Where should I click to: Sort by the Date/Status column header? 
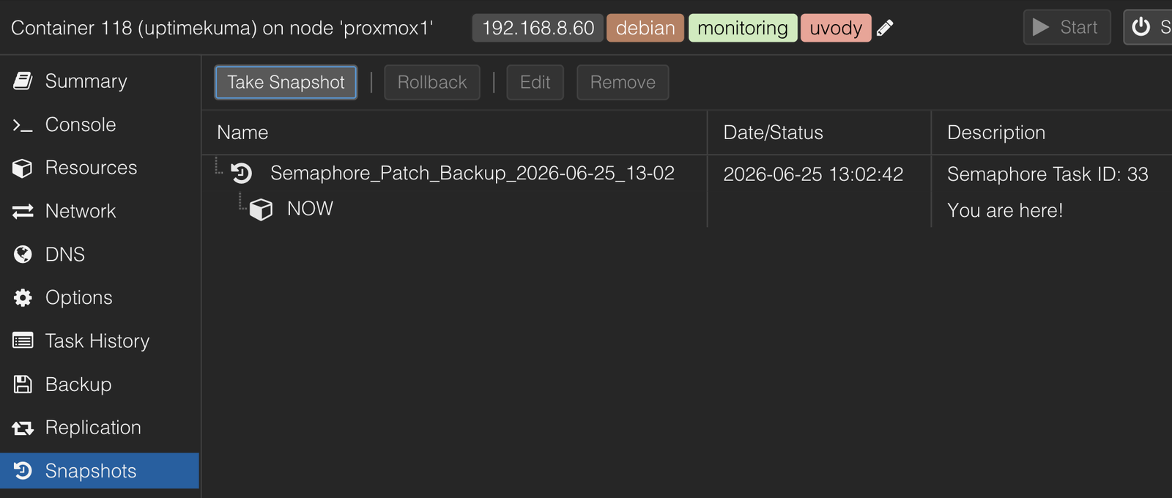[x=819, y=133]
